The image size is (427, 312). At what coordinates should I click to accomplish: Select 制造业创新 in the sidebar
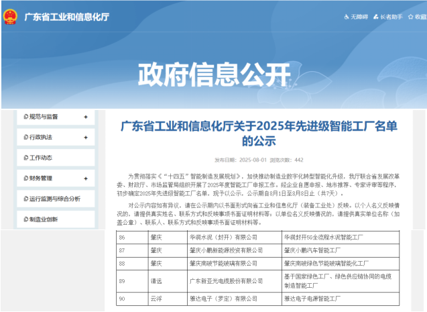44,219
